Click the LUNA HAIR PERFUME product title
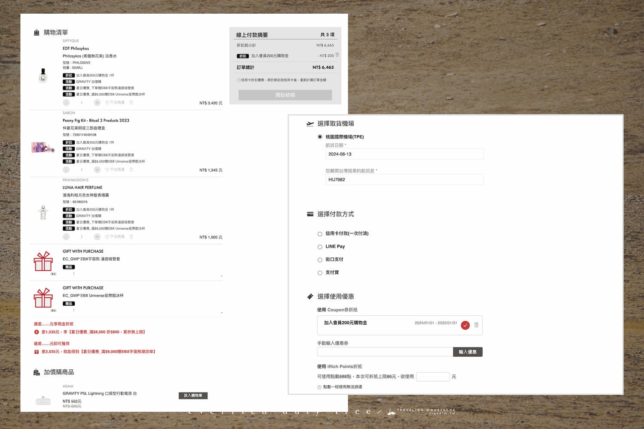 [x=82, y=187]
